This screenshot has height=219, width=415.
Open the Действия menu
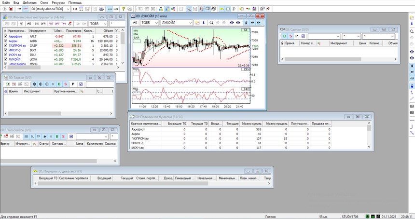(x=29, y=2)
